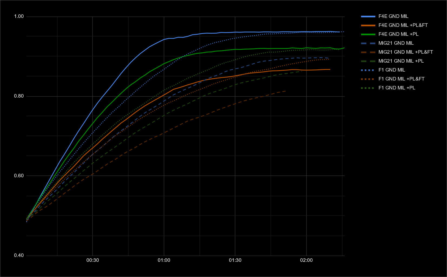Screen dimensions: 447x277
Task: Click the F4E GND MIL legend label
Action: click(393, 16)
